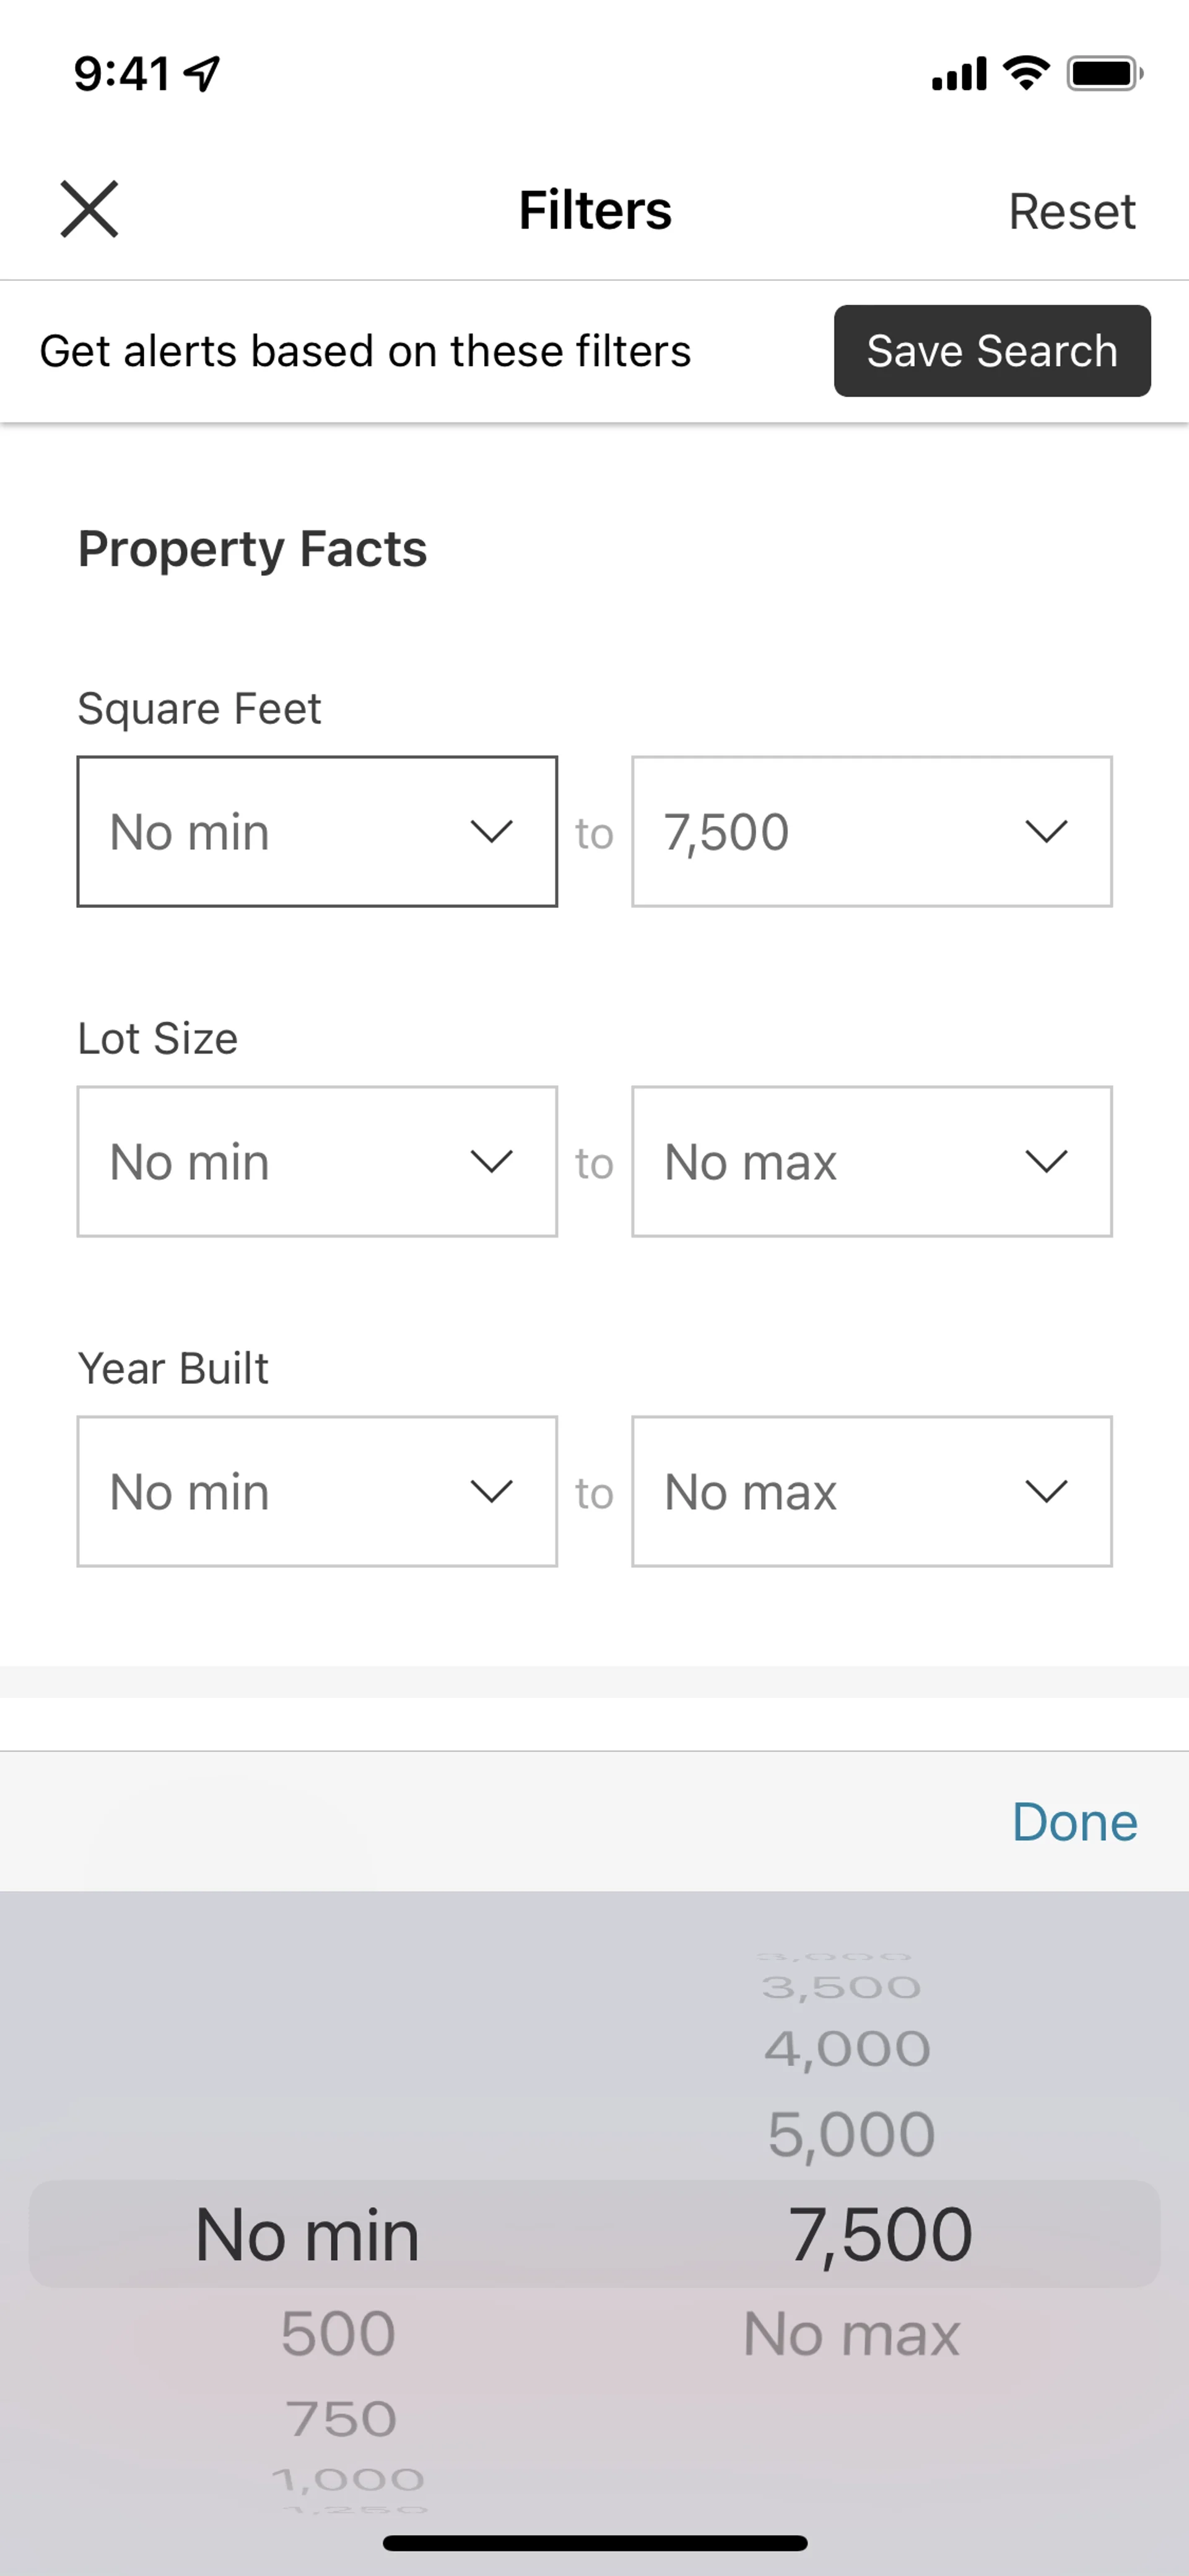Choose 5,000 in the maximum picker wheel
The image size is (1189, 2576).
(851, 2135)
